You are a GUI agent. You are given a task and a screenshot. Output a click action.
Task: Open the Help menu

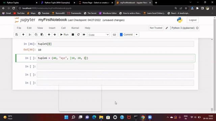pyautogui.click(x=87, y=28)
